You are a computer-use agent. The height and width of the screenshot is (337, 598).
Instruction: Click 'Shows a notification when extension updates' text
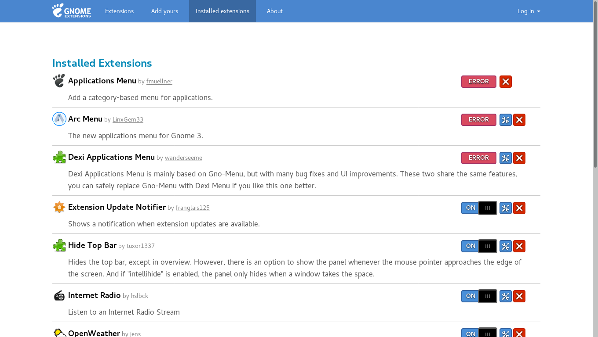164,224
